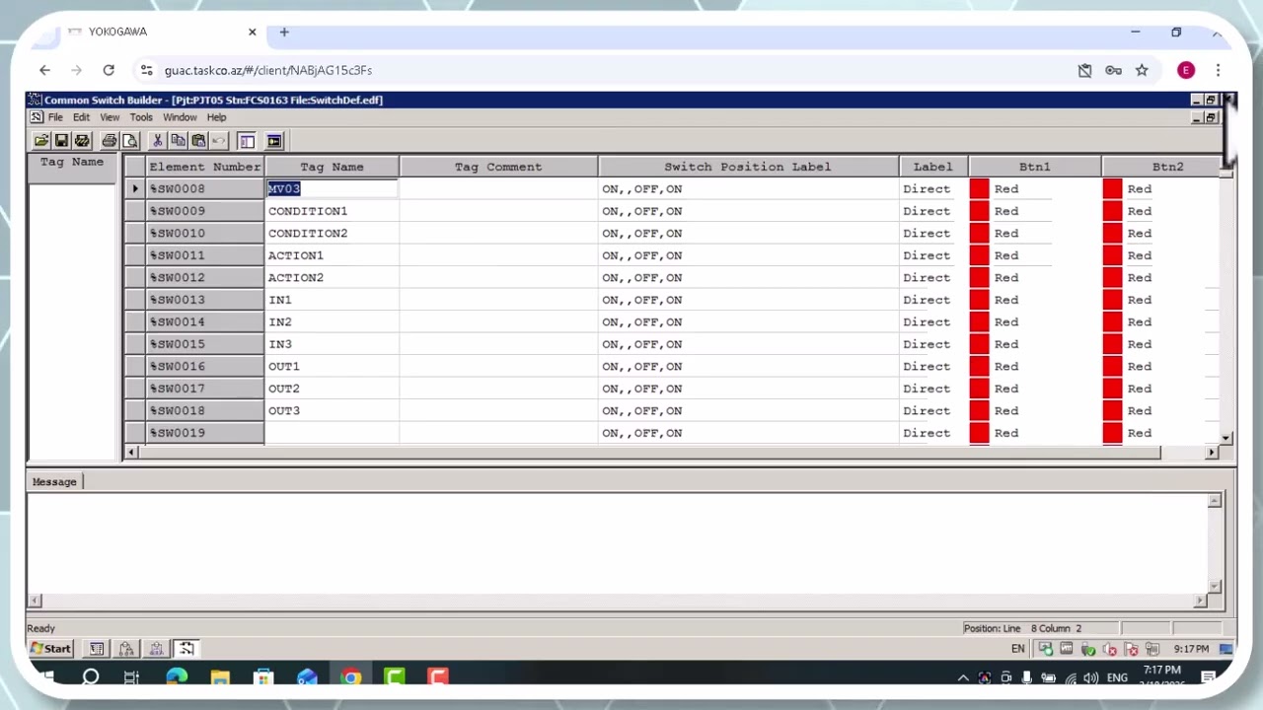Open the Window menu
The image size is (1263, 710).
(x=180, y=117)
